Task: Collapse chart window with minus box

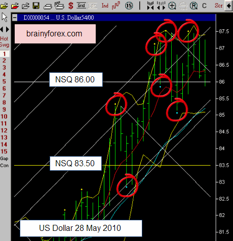Action: (x=15, y=18)
